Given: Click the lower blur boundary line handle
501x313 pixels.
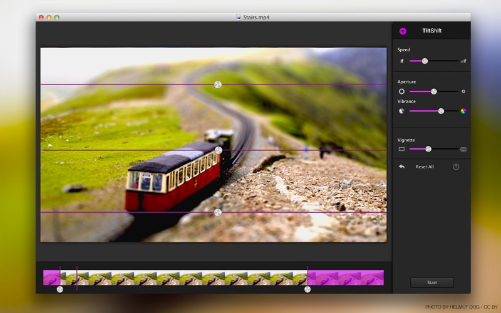Looking at the screenshot, I should point(217,212).
